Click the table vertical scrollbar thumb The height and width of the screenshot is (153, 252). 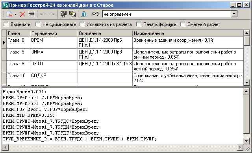[x=246, y=41]
